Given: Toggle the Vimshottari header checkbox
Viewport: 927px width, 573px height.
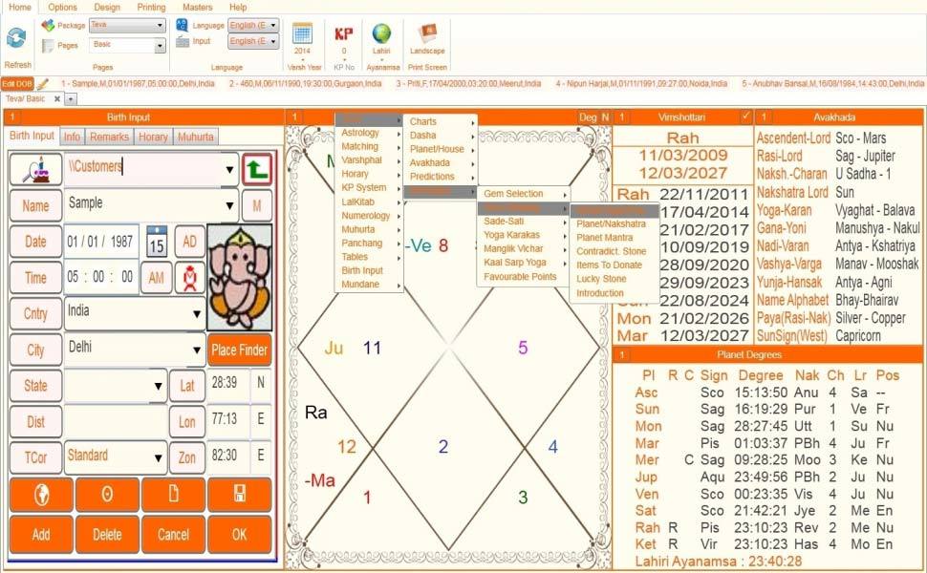Looking at the screenshot, I should pos(746,117).
